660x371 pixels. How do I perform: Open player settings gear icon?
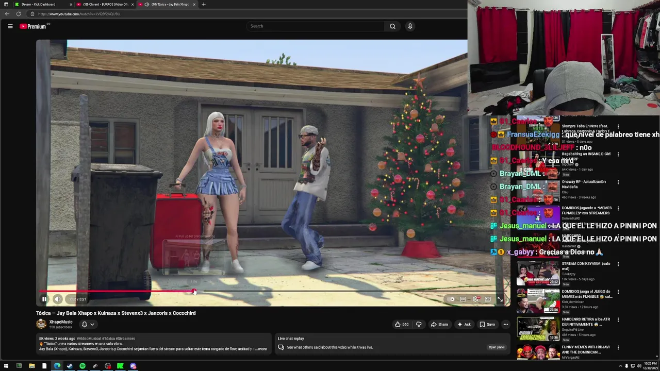pos(475,299)
